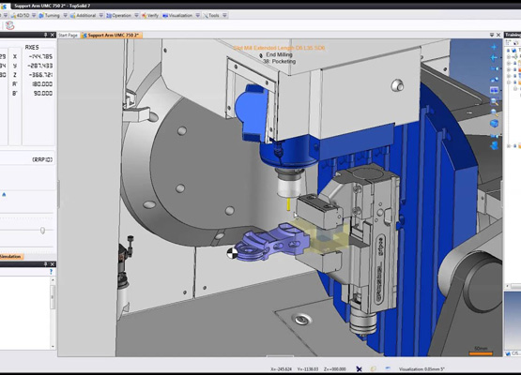This screenshot has height=375, width=521.
Task: Open the Verify menu
Action: click(x=150, y=15)
